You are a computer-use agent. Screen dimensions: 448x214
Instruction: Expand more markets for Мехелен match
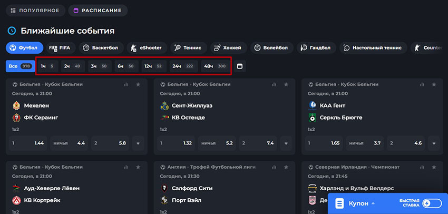pos(138,143)
